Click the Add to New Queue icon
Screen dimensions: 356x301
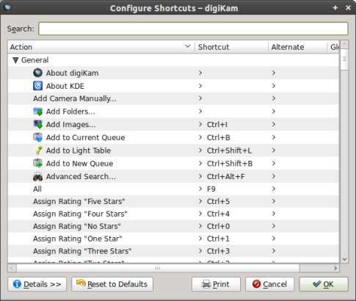click(x=37, y=164)
